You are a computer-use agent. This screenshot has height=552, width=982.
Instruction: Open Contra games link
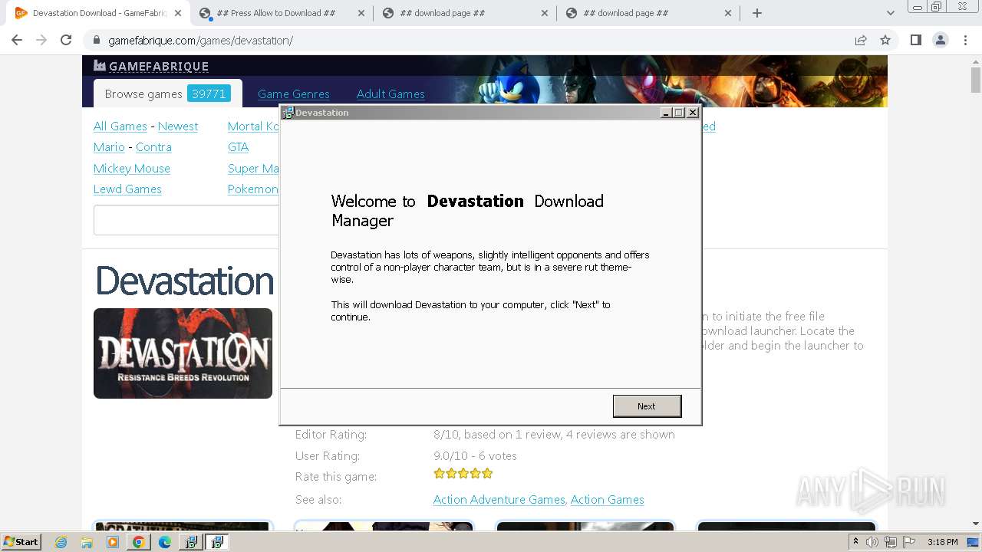click(x=153, y=147)
